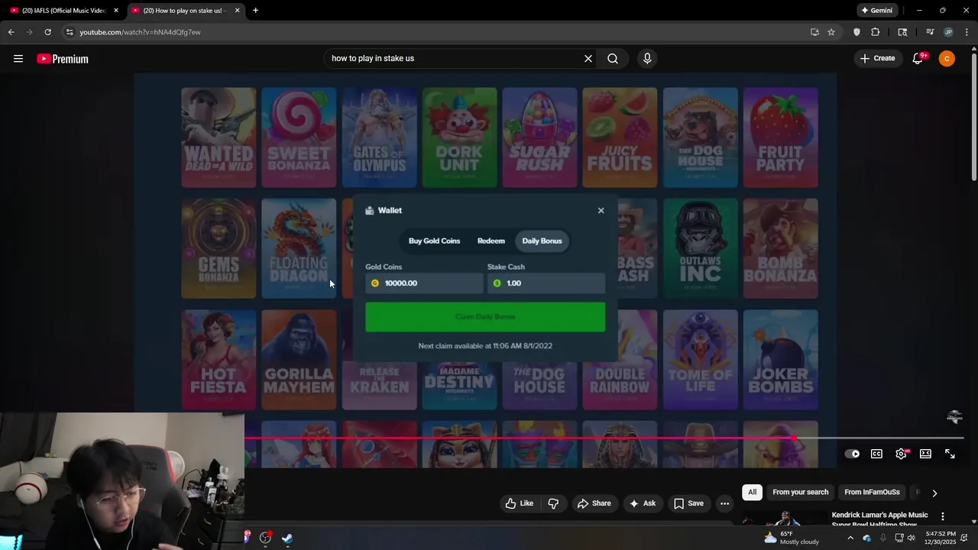Viewport: 978px width, 550px height.
Task: Turn on closed captions in the player
Action: click(876, 454)
